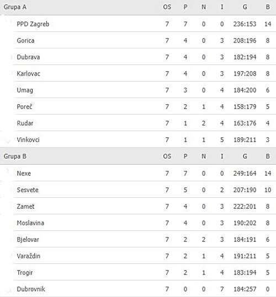The image size is (276, 297).
Task: Select the Dubrava team name
Action: click(x=28, y=57)
